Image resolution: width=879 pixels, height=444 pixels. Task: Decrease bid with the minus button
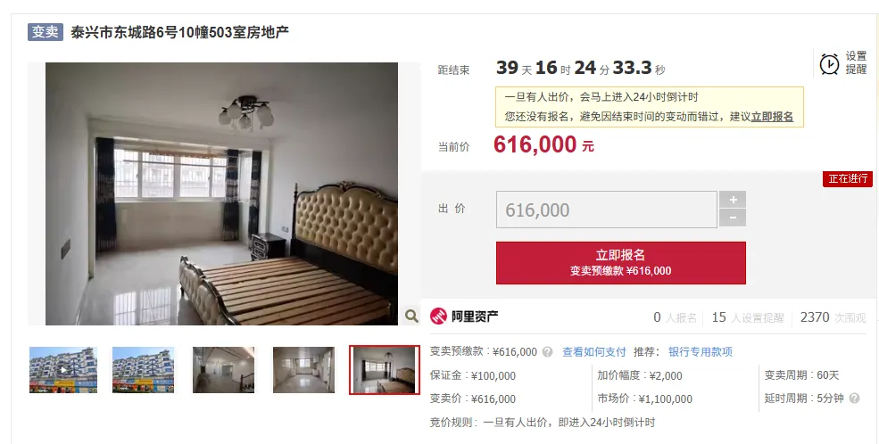(733, 218)
